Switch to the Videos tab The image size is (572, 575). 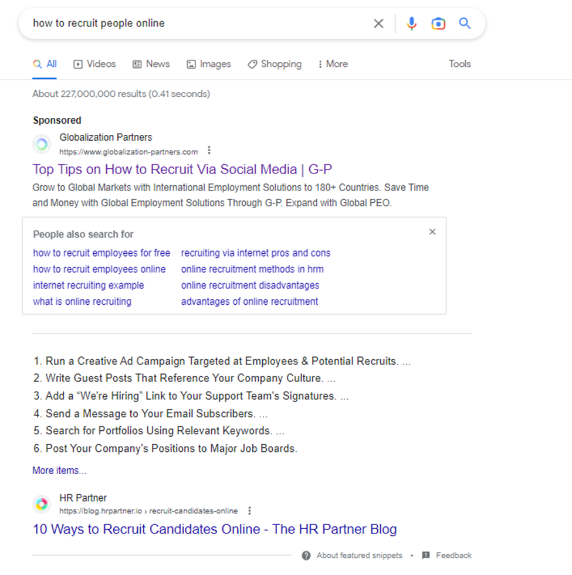94,64
